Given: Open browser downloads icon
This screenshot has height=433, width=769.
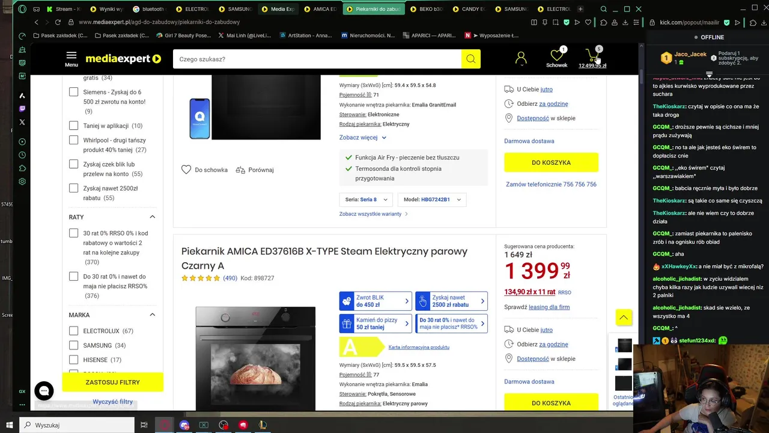Looking at the screenshot, I should click(x=625, y=22).
